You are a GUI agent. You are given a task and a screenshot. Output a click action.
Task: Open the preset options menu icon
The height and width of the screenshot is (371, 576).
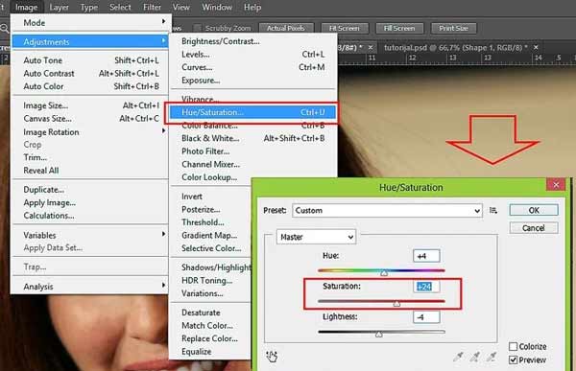(493, 210)
